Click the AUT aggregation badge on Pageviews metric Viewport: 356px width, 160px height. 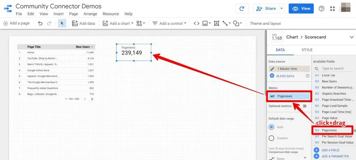pyautogui.click(x=273, y=96)
